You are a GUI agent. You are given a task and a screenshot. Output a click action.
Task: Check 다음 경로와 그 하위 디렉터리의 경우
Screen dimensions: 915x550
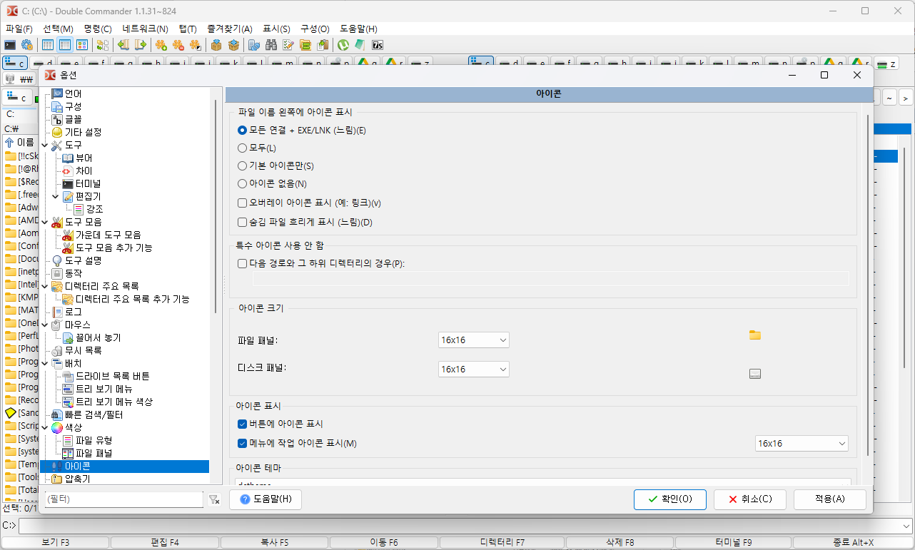click(x=242, y=264)
